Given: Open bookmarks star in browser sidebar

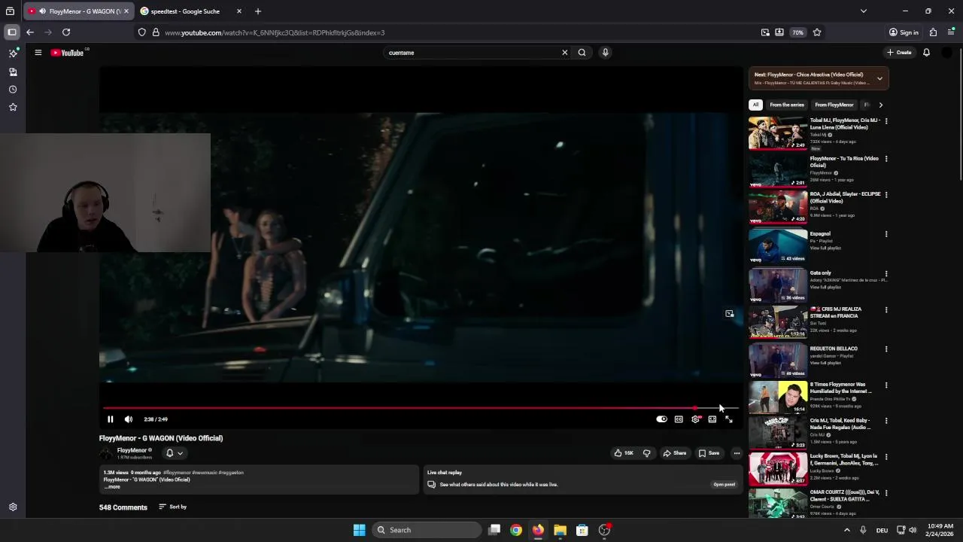Looking at the screenshot, I should (13, 107).
